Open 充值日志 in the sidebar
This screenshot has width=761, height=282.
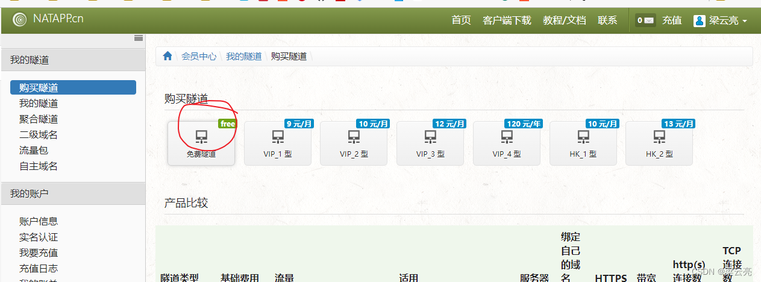pos(39,268)
